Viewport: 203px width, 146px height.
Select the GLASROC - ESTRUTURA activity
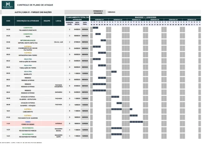28,99
